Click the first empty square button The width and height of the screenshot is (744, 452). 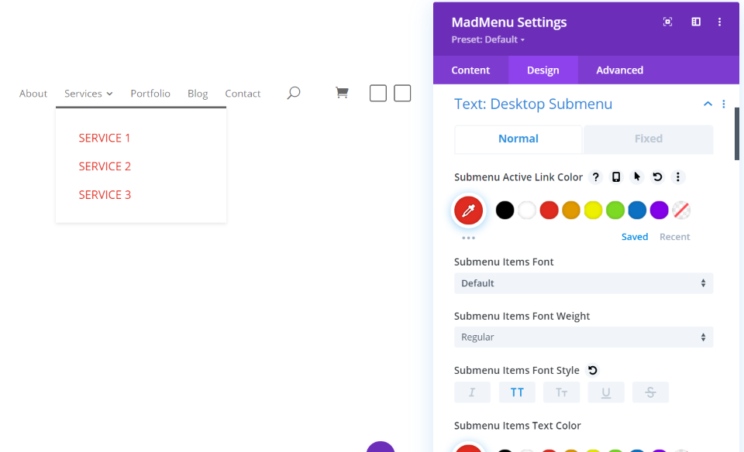coord(378,94)
